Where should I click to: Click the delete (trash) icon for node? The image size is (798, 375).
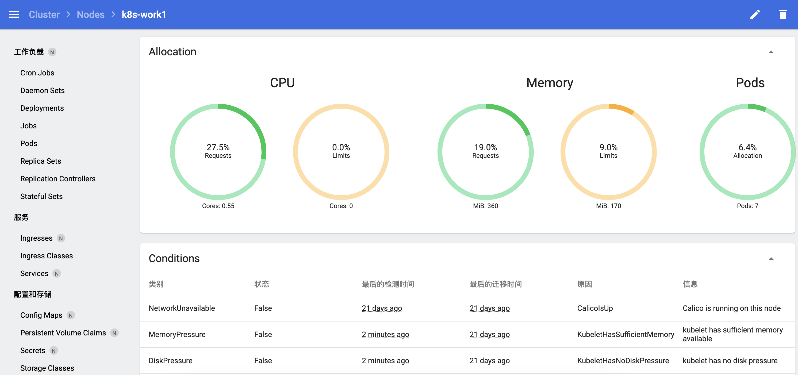pos(782,14)
